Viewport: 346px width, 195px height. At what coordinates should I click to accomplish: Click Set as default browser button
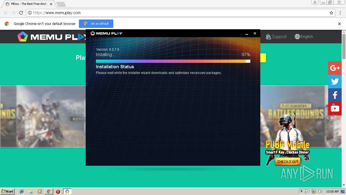tap(96, 24)
